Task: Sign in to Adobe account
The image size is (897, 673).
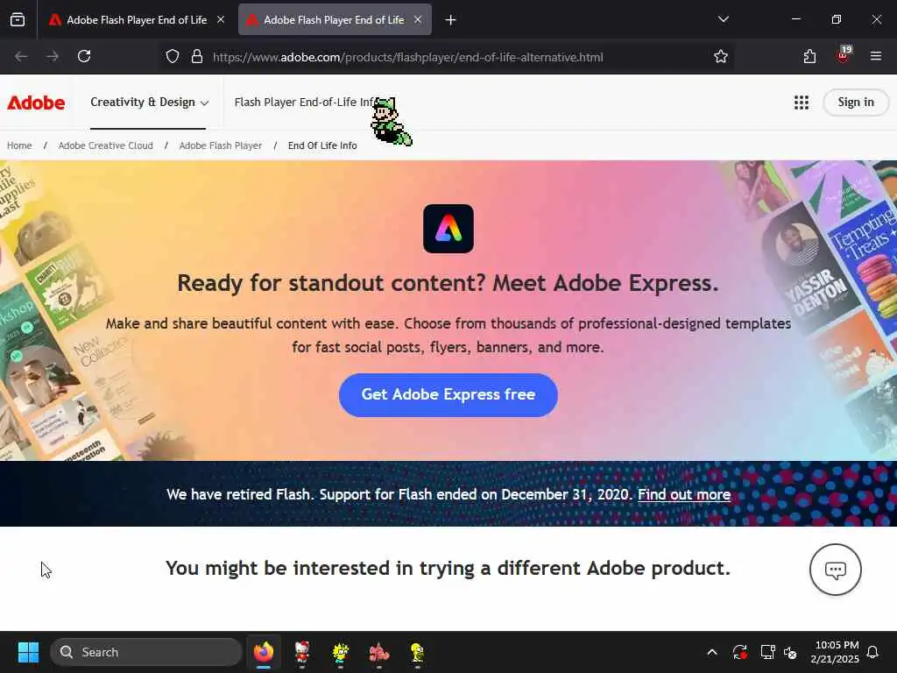Action: click(856, 103)
